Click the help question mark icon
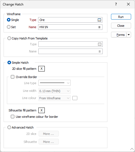This screenshot has width=135, height=152. tap(116, 4)
